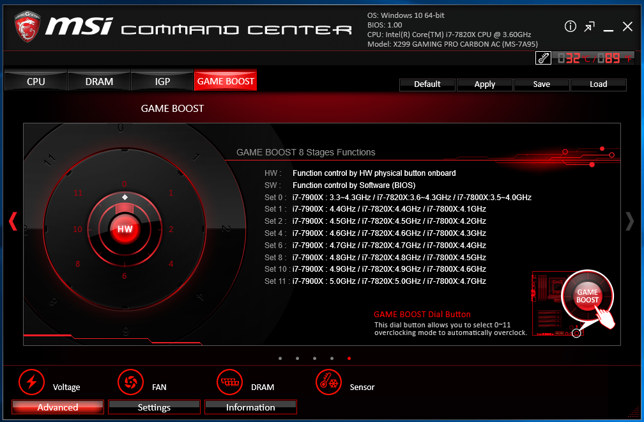The width and height of the screenshot is (644, 422).
Task: Click the Save profile button
Action: coord(541,84)
